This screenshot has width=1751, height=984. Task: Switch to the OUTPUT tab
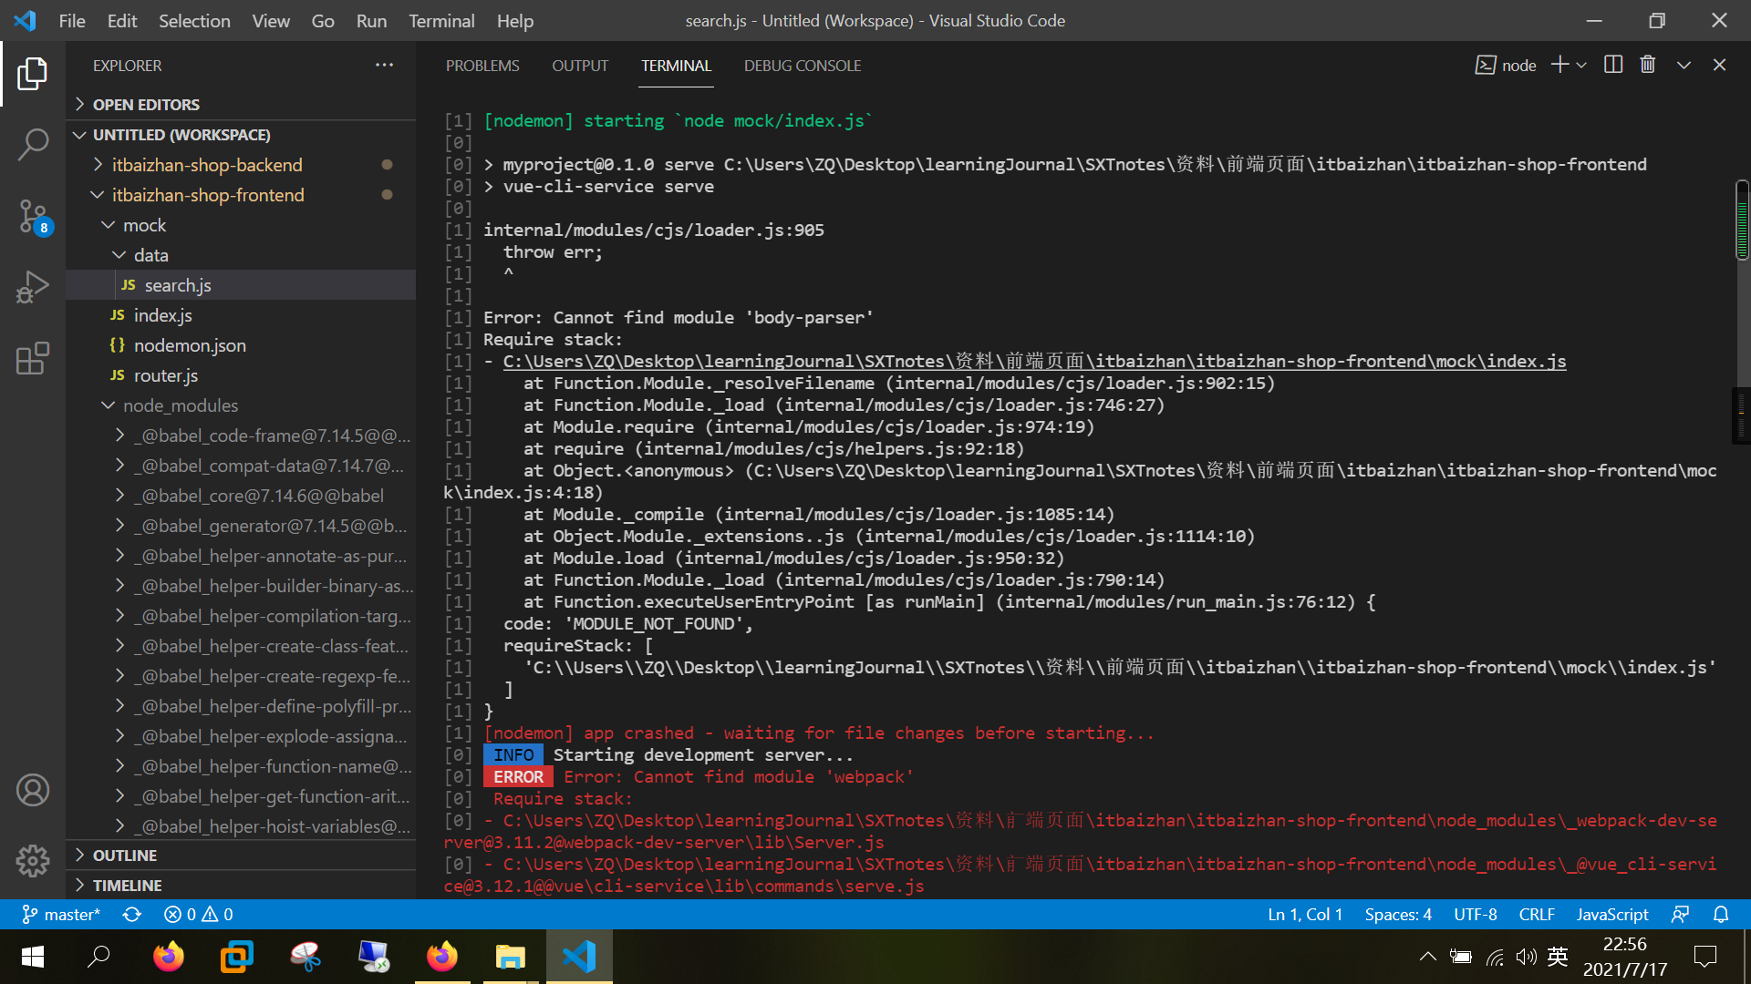point(580,66)
